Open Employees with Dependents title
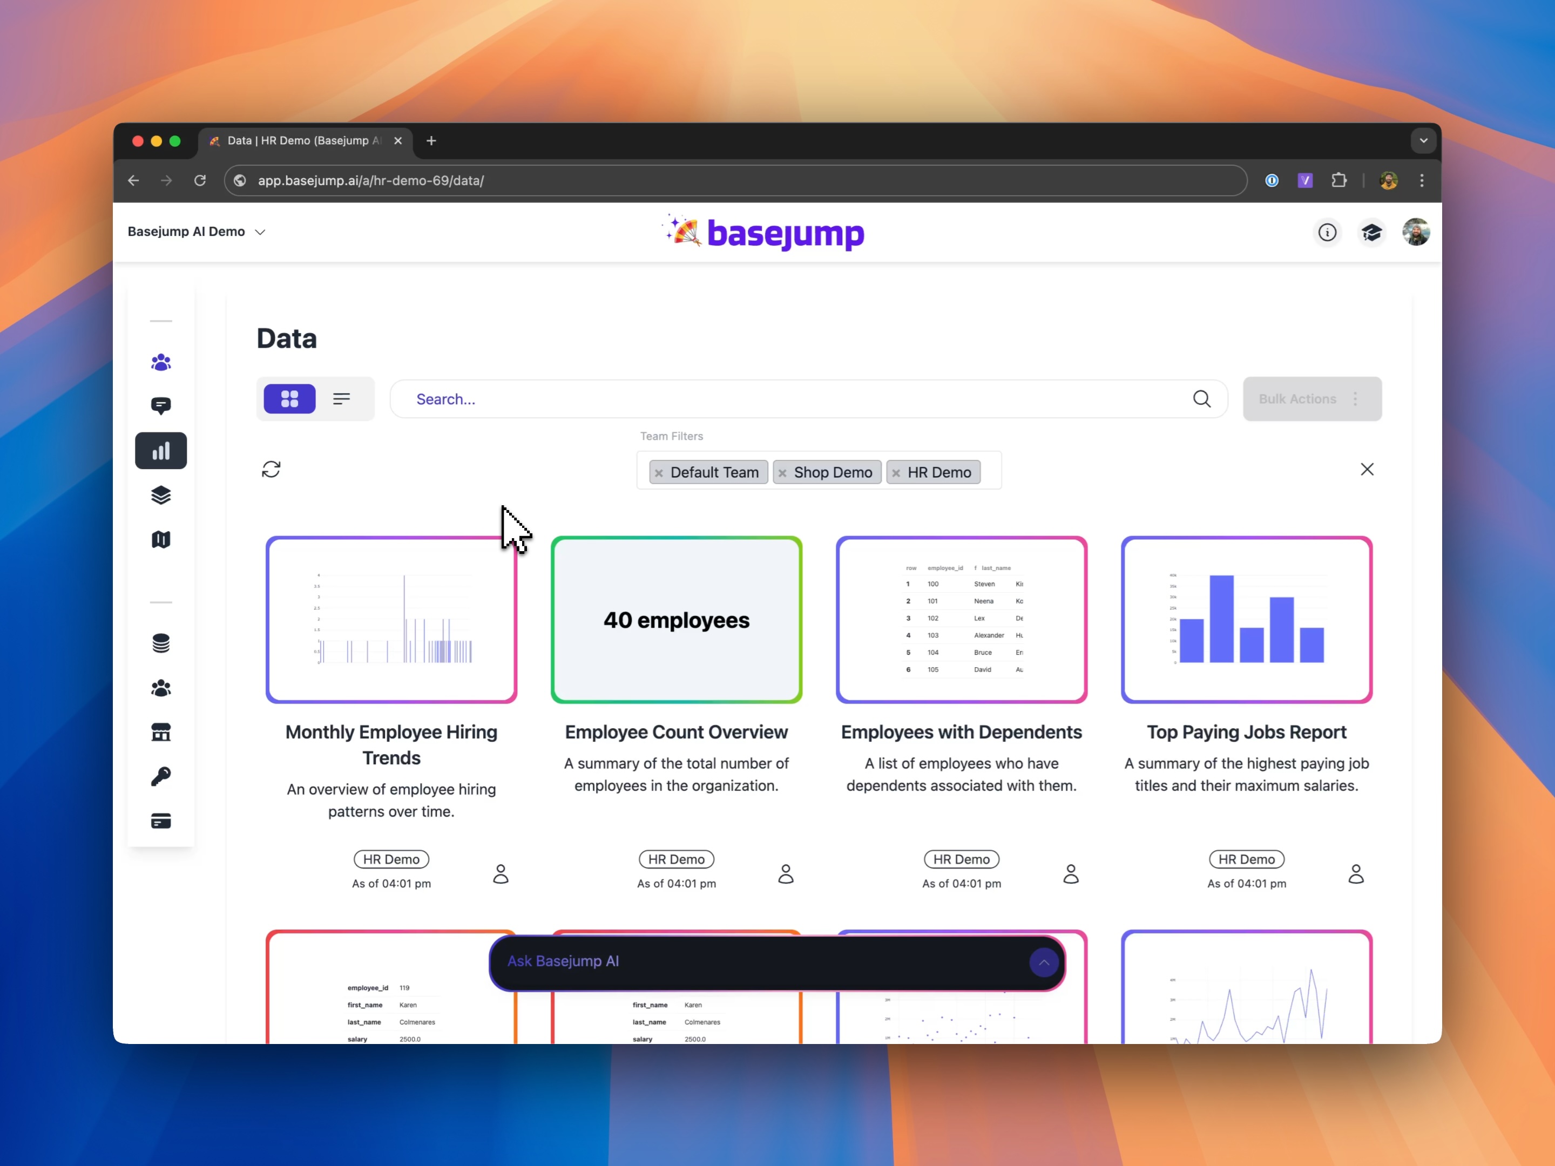 click(962, 733)
